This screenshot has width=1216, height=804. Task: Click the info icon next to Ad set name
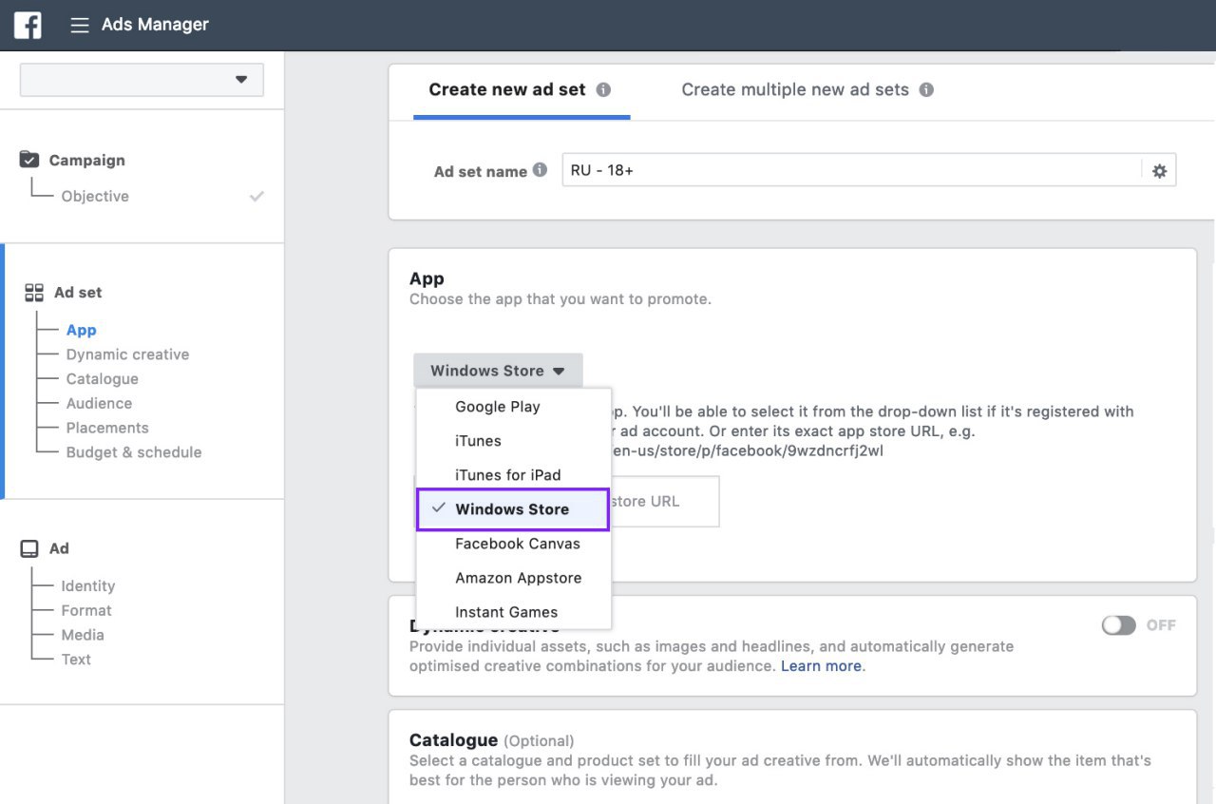point(540,170)
